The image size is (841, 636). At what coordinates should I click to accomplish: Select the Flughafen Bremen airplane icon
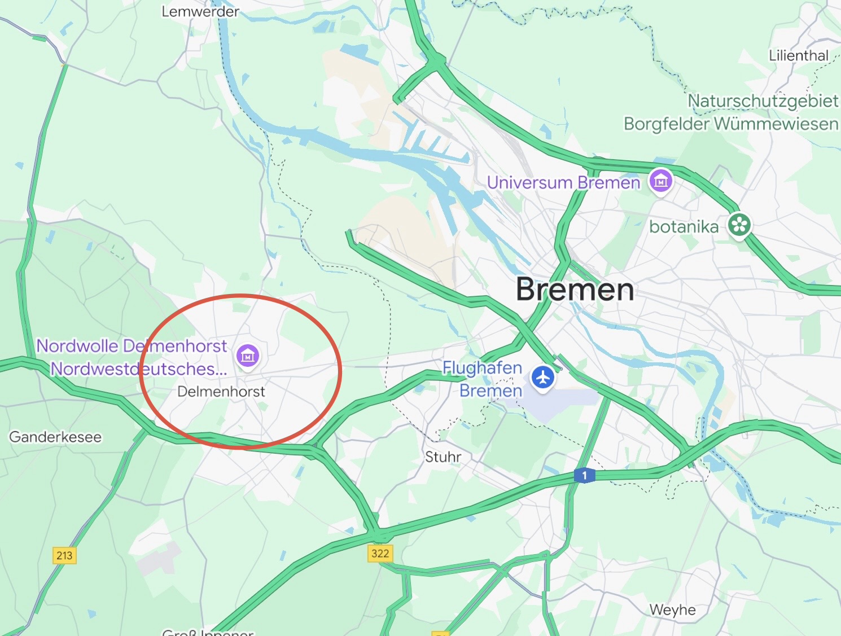543,378
